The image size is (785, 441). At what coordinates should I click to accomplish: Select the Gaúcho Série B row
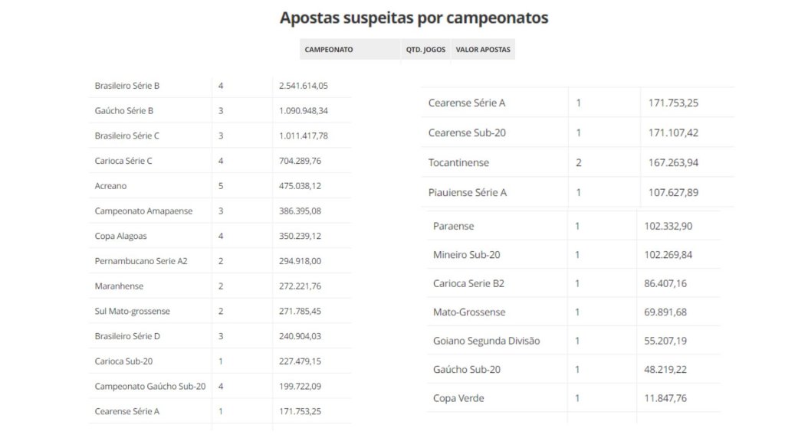(220, 110)
